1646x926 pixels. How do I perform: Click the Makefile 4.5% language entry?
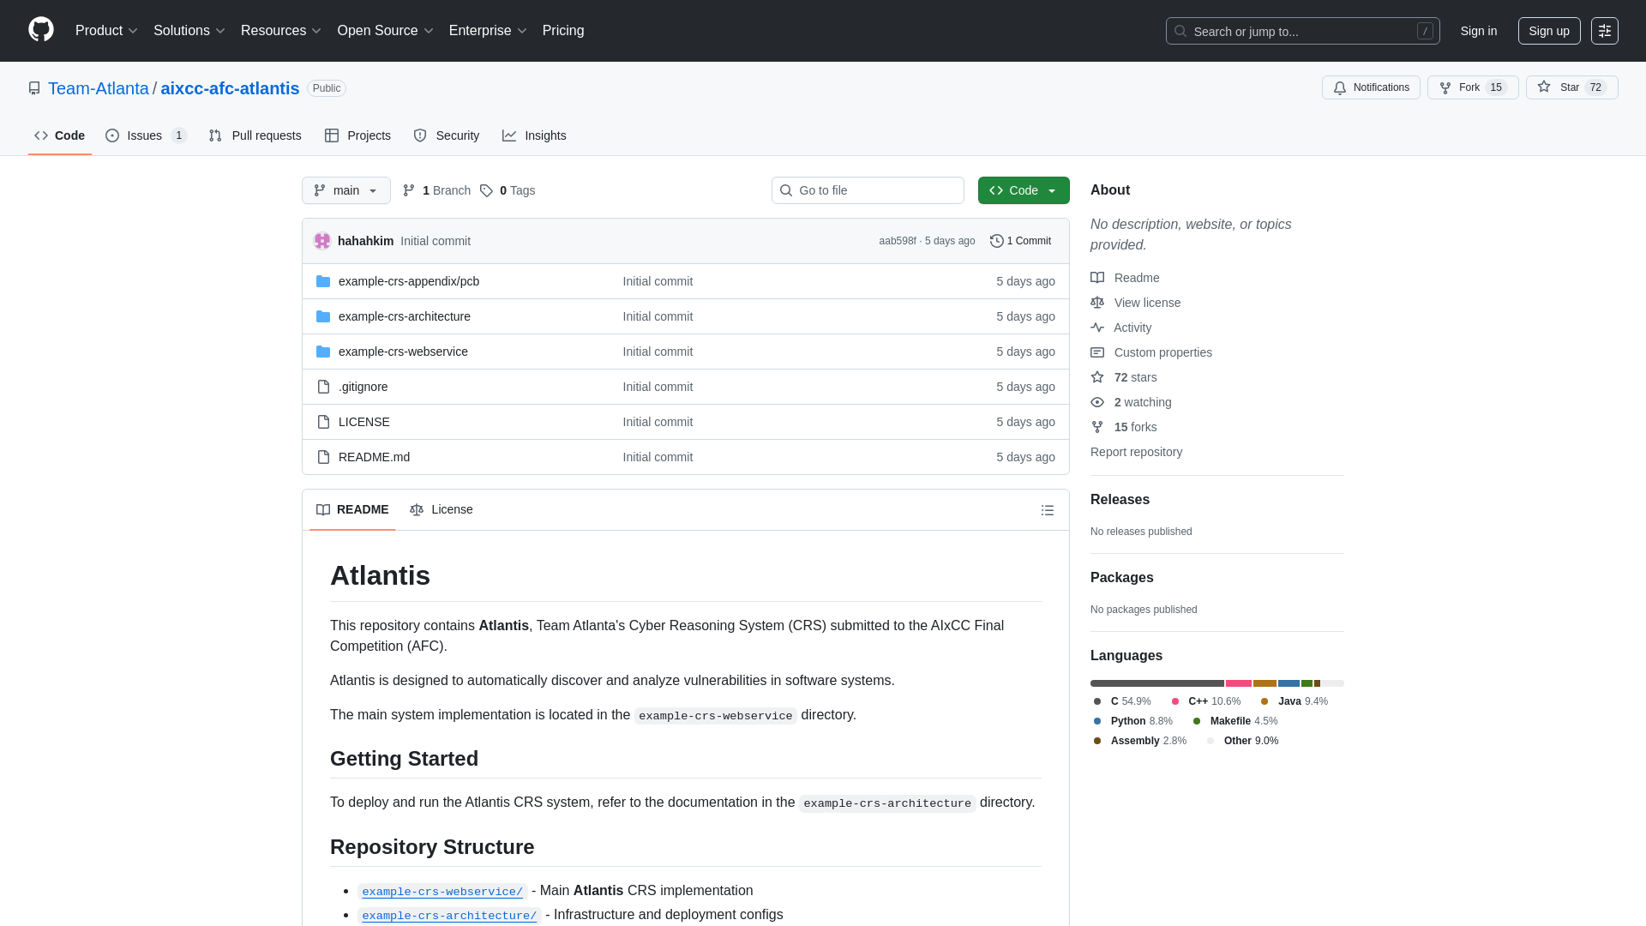1234,721
